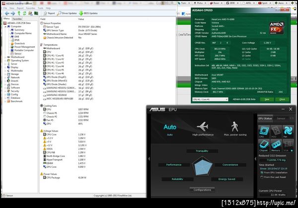The width and height of the screenshot is (298, 208).
Task: Open Configurations in ASUS EPU
Action: tap(202, 190)
